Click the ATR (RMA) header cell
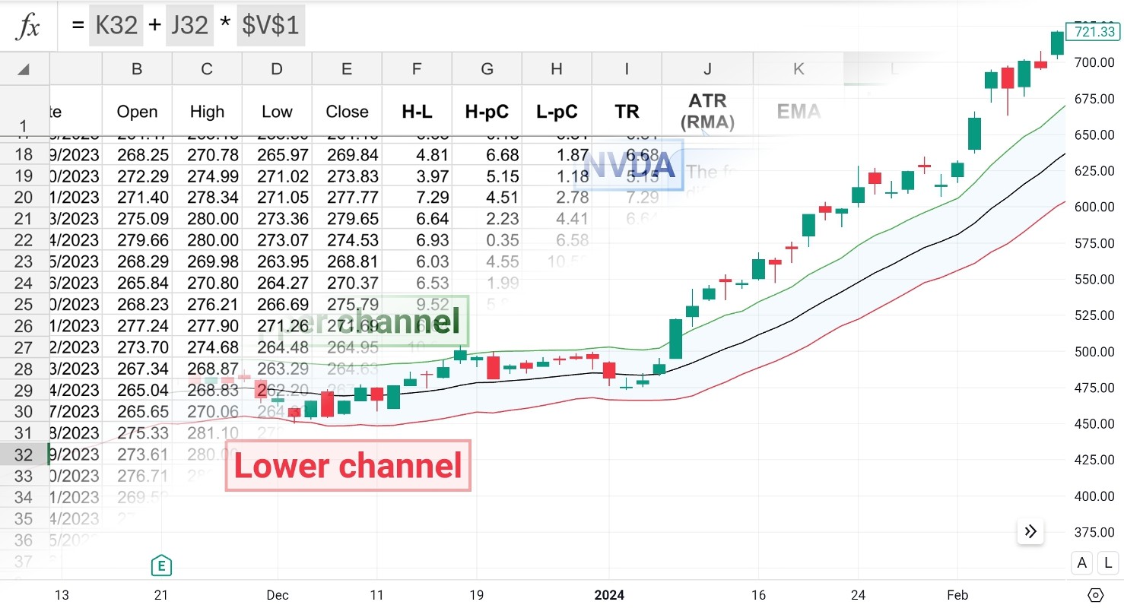 point(707,112)
